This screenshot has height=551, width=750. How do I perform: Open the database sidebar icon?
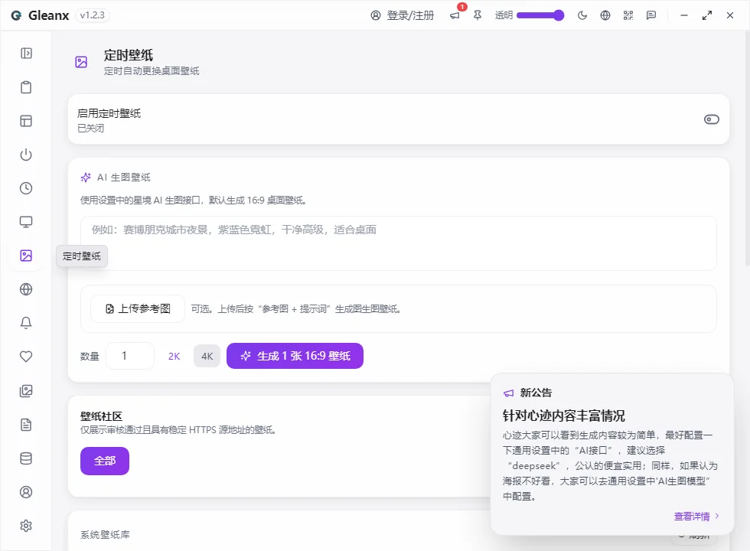tap(26, 458)
